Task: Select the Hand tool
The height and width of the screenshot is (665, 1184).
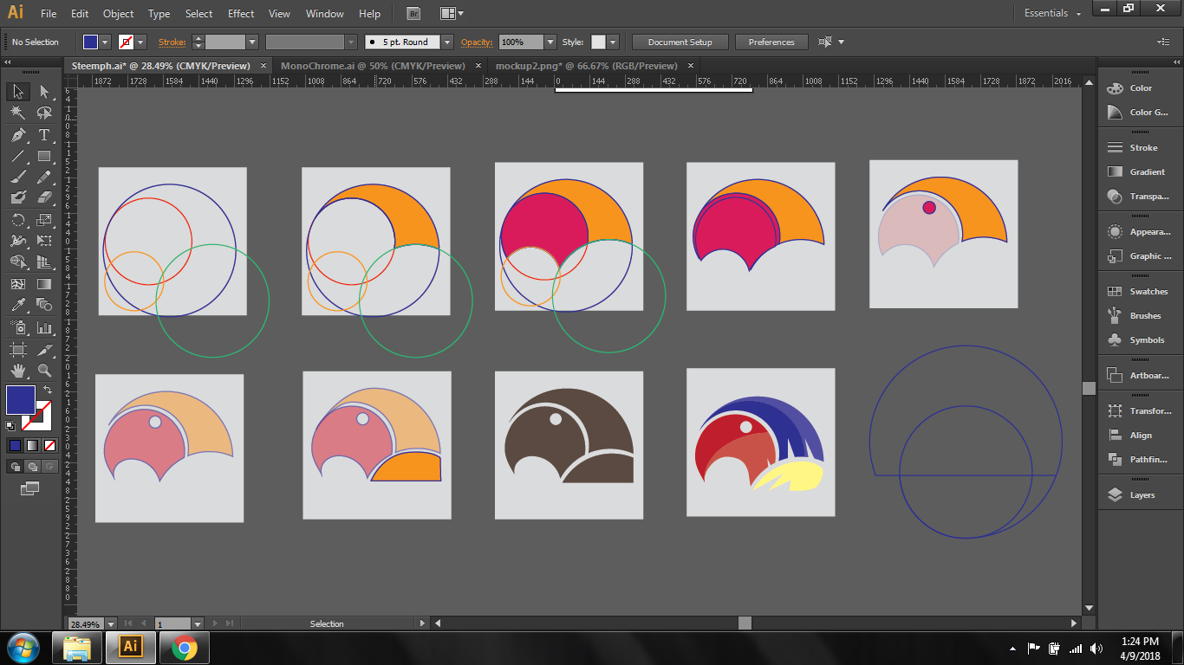Action: pyautogui.click(x=17, y=371)
